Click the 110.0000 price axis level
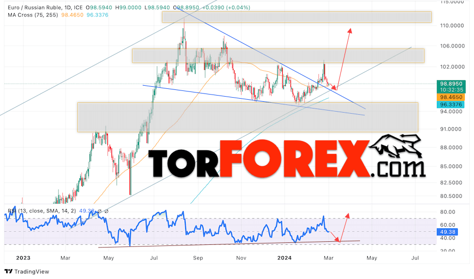 452,25
